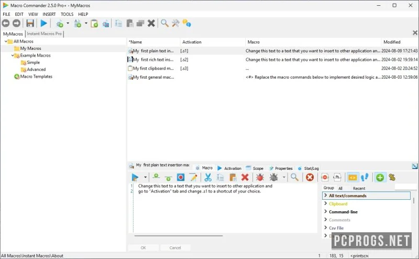This screenshot has height=259, width=419.
Task: Open dropdown next to add macro icon
Action: [x=68, y=23]
